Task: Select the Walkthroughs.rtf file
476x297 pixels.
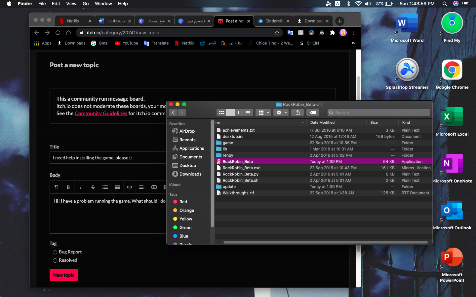Action: tap(324, 193)
